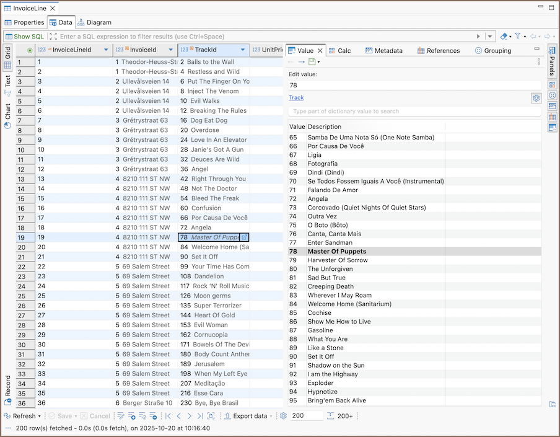Screen dimensions: 560x437
Task: Open fetch size configuration gear icon
Action: point(283,416)
